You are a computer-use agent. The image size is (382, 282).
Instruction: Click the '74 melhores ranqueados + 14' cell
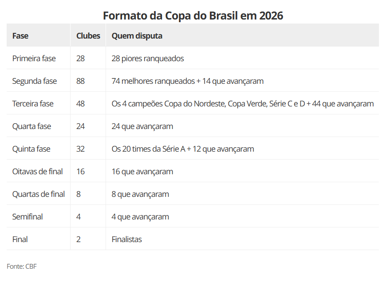(188, 81)
